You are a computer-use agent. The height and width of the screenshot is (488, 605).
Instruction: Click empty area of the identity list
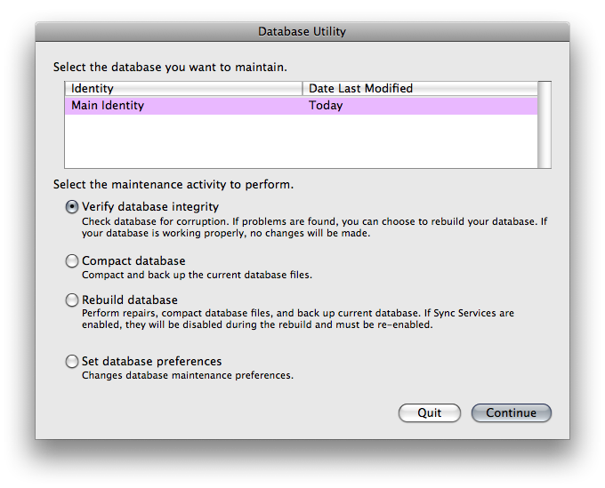301,141
